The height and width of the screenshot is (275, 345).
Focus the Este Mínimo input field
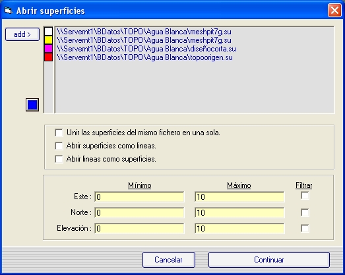[x=139, y=197]
